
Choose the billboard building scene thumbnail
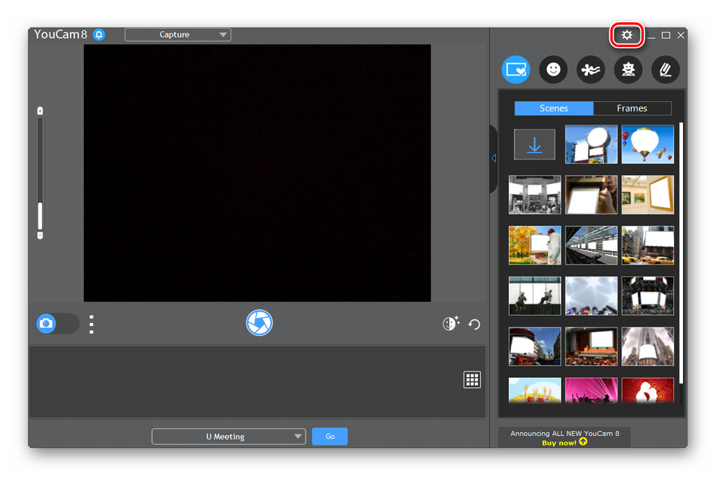[x=591, y=144]
